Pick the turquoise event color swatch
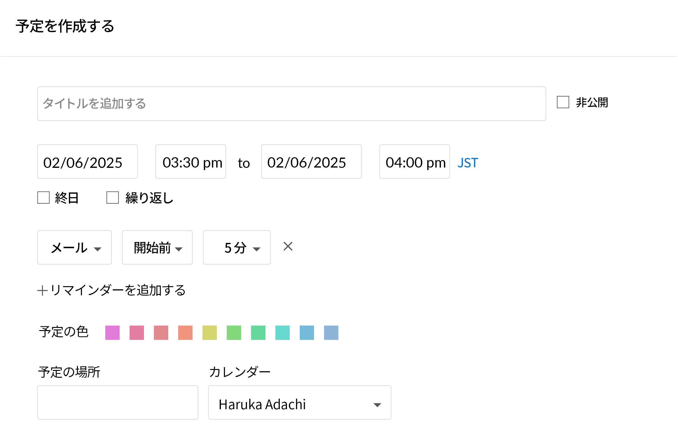 [283, 333]
